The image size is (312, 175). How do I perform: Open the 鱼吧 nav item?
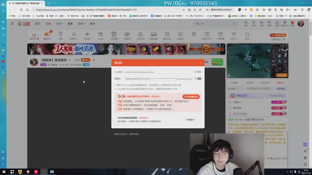[x=92, y=24]
